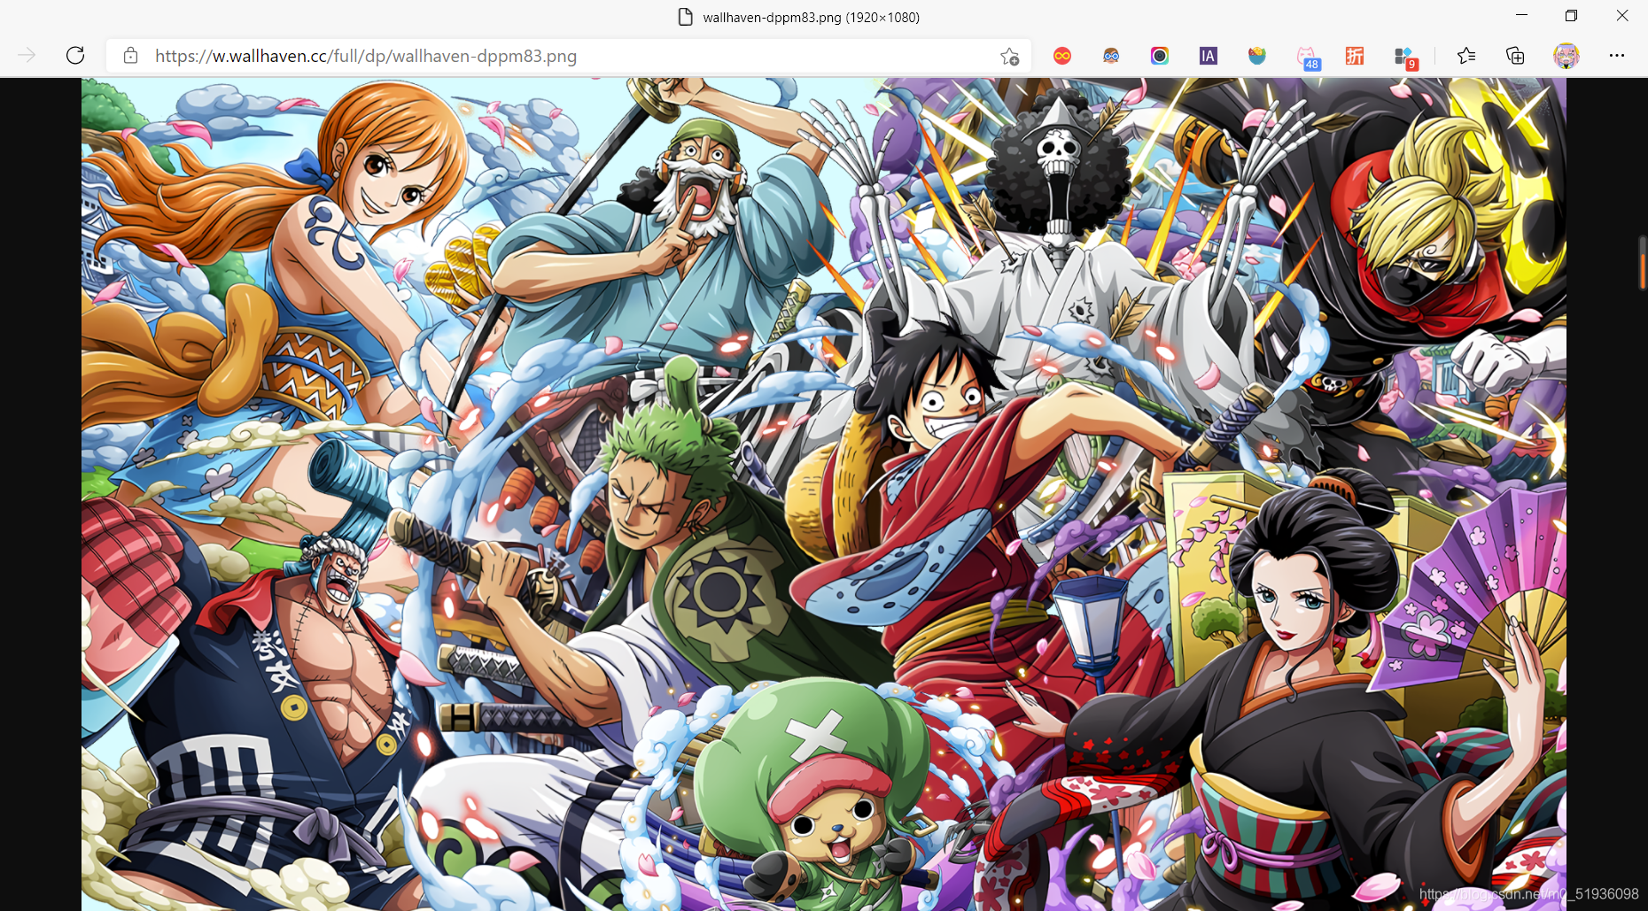Image resolution: width=1648 pixels, height=911 pixels.
Task: Open the extension with red 9 badge
Action: click(x=1405, y=58)
